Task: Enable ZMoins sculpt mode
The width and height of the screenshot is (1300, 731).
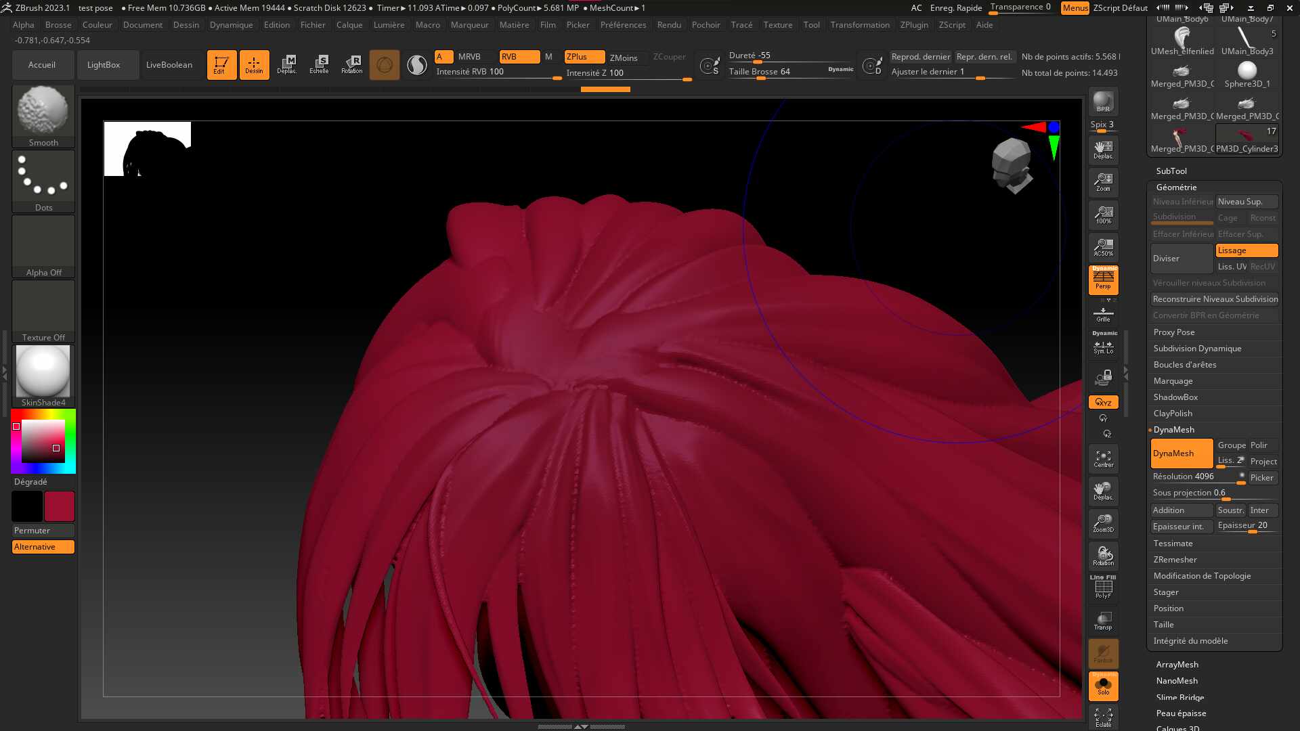Action: tap(624, 58)
